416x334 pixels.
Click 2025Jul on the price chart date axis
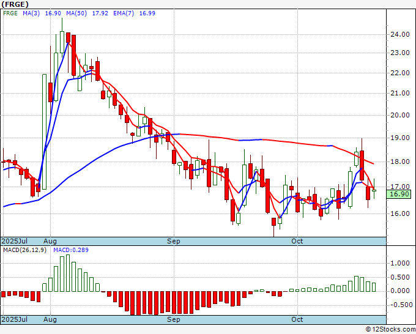[x=15, y=241]
